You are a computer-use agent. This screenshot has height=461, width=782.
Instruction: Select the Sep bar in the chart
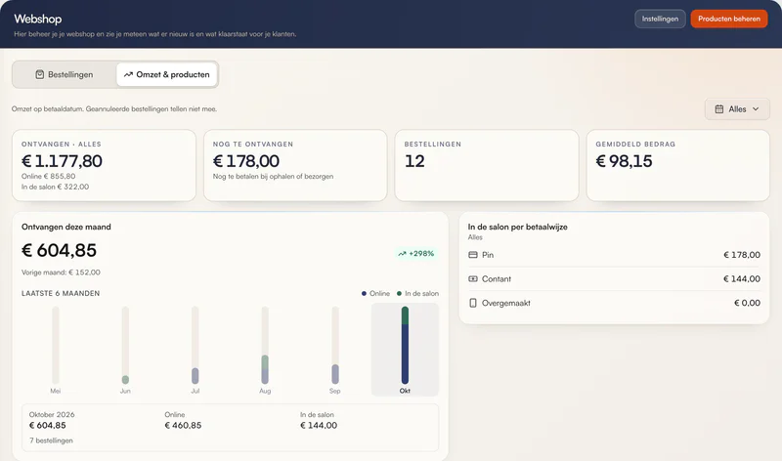(x=335, y=345)
